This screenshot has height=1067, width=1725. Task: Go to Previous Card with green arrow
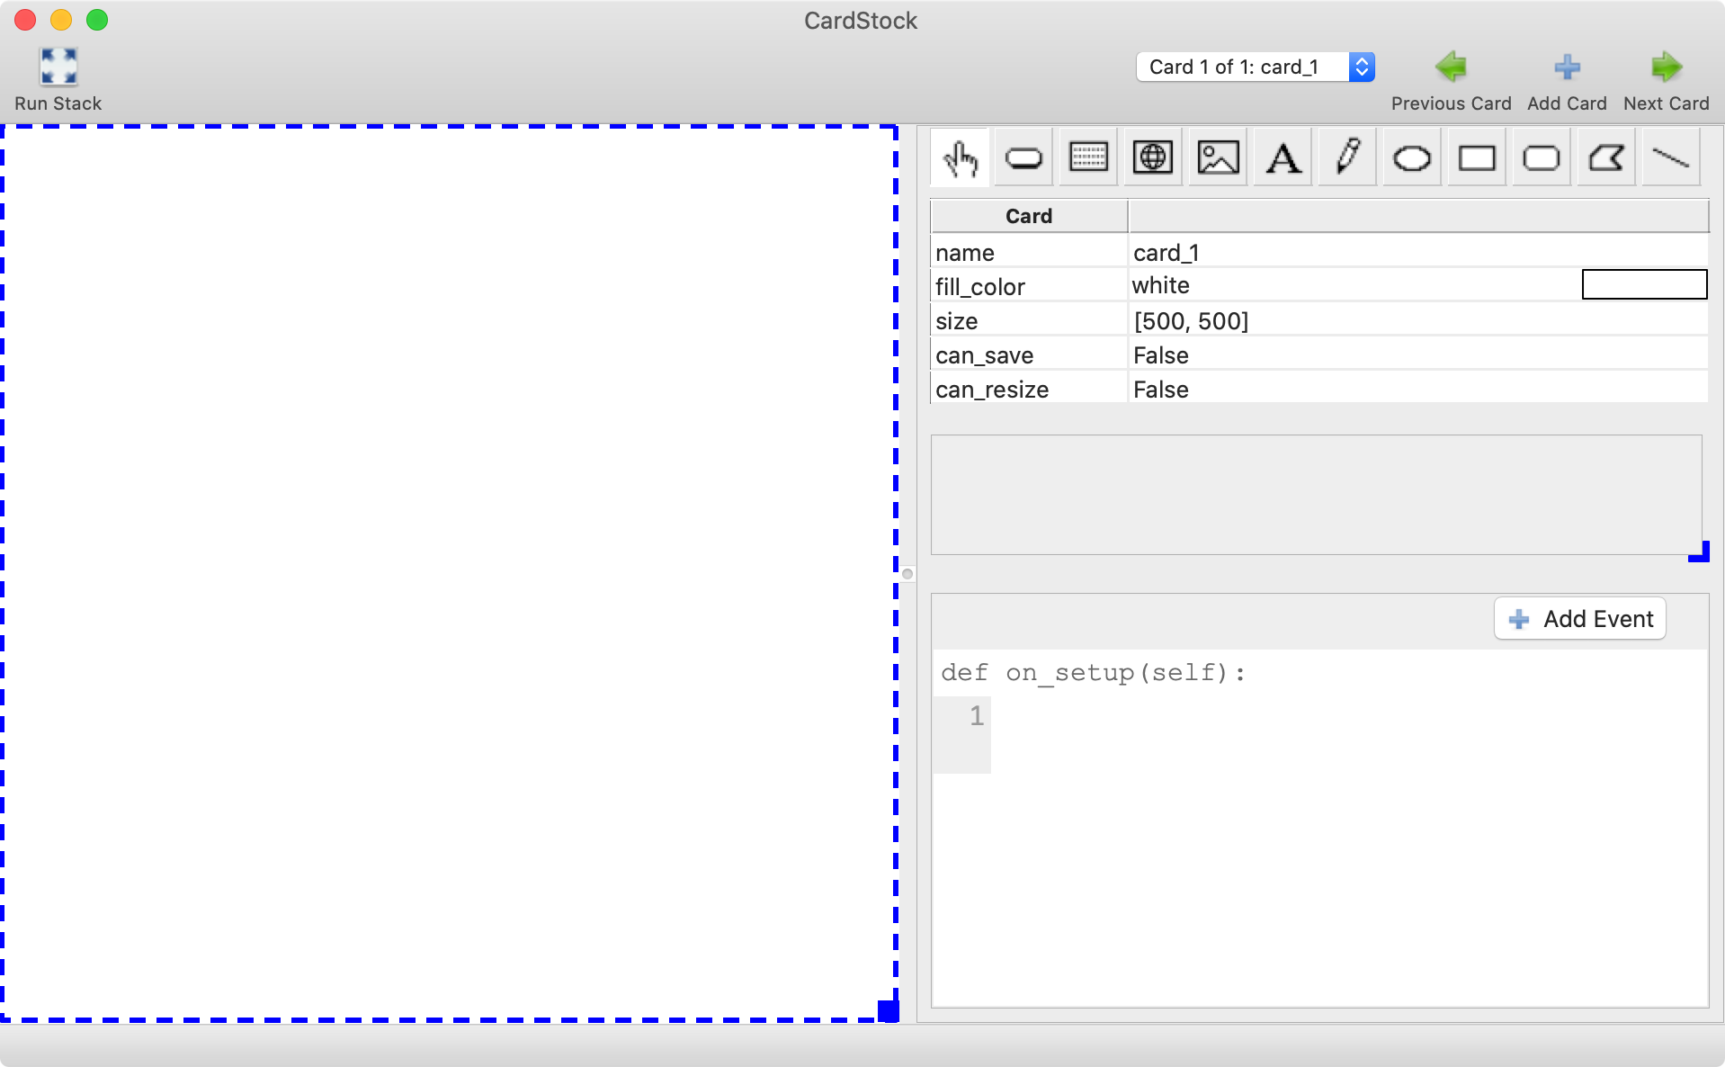[1451, 67]
